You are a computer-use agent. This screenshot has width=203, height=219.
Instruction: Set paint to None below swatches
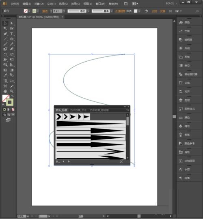tap(13, 109)
